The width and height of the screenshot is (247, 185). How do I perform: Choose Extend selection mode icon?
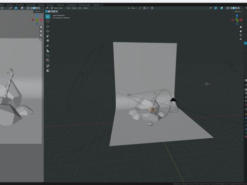click(x=49, y=11)
